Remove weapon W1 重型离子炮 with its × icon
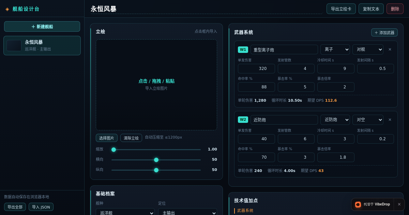The height and width of the screenshot is (215, 409). (390, 49)
